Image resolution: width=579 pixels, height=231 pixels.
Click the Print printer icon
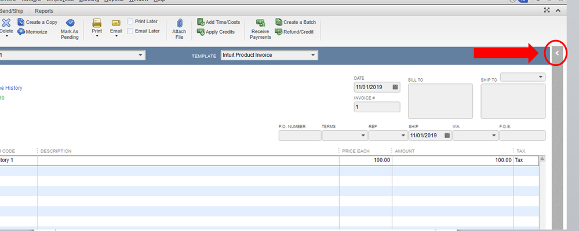pyautogui.click(x=97, y=23)
